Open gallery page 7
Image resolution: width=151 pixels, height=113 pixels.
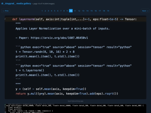point(61,11)
